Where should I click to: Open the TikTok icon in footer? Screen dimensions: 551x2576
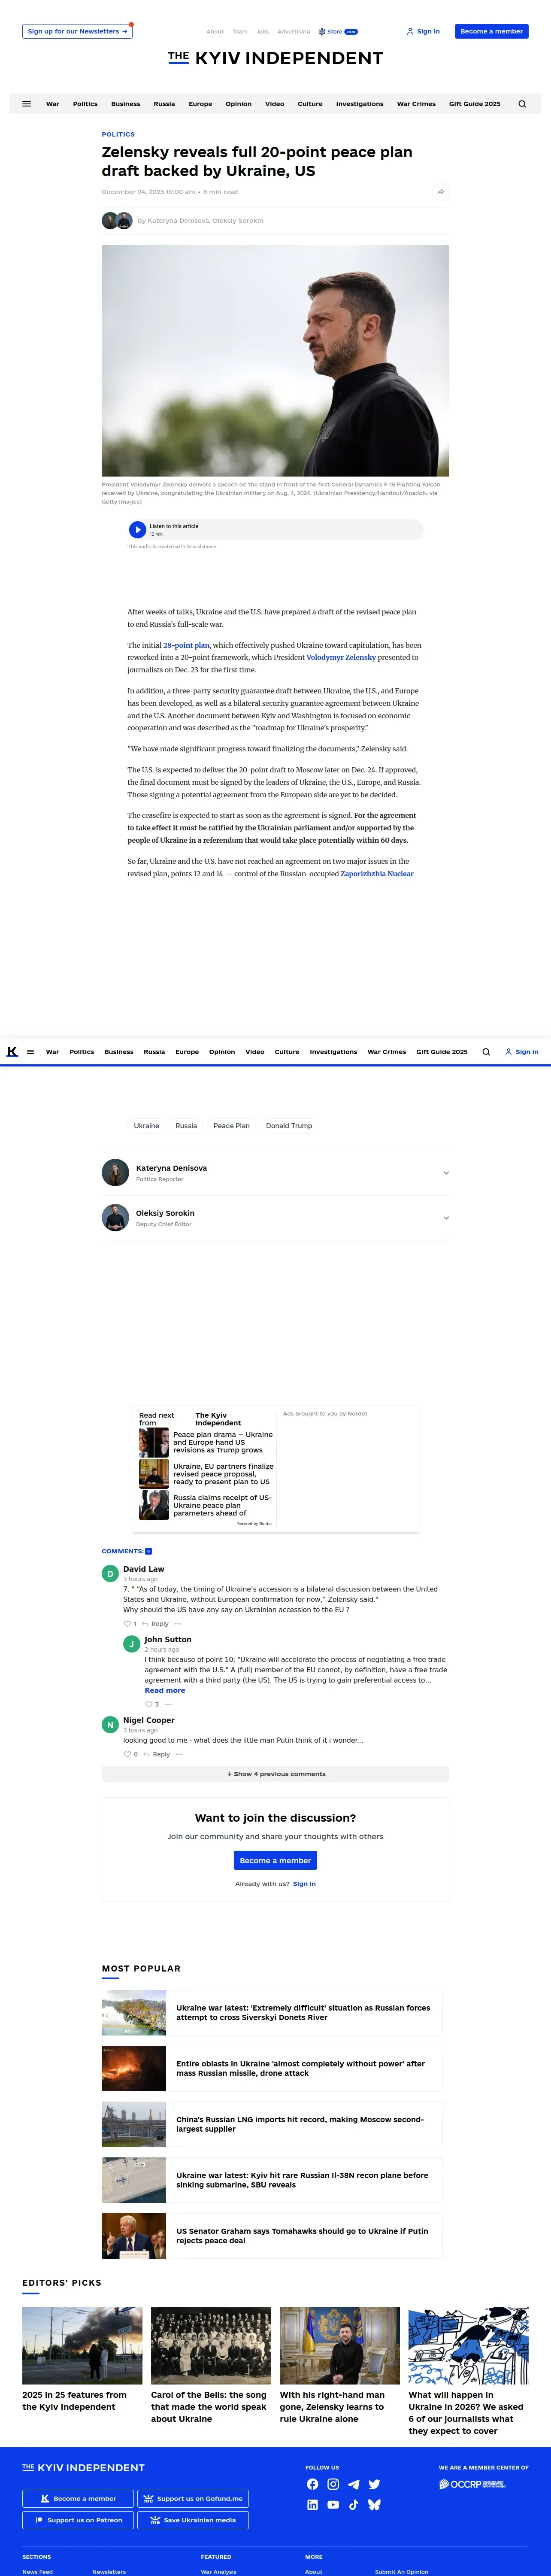[353, 2505]
